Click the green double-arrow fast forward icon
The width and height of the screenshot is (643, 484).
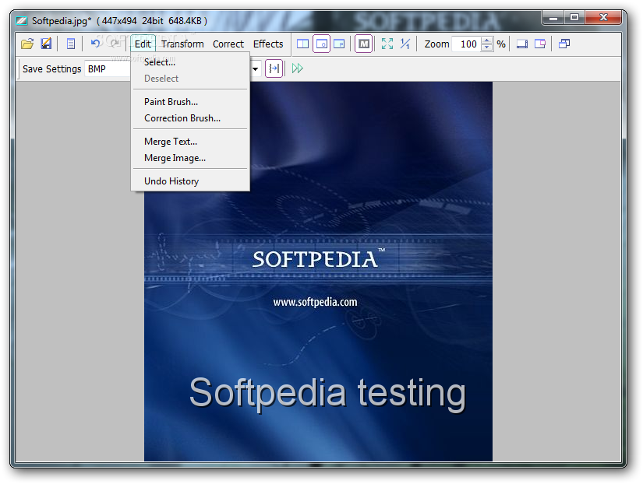(x=297, y=68)
